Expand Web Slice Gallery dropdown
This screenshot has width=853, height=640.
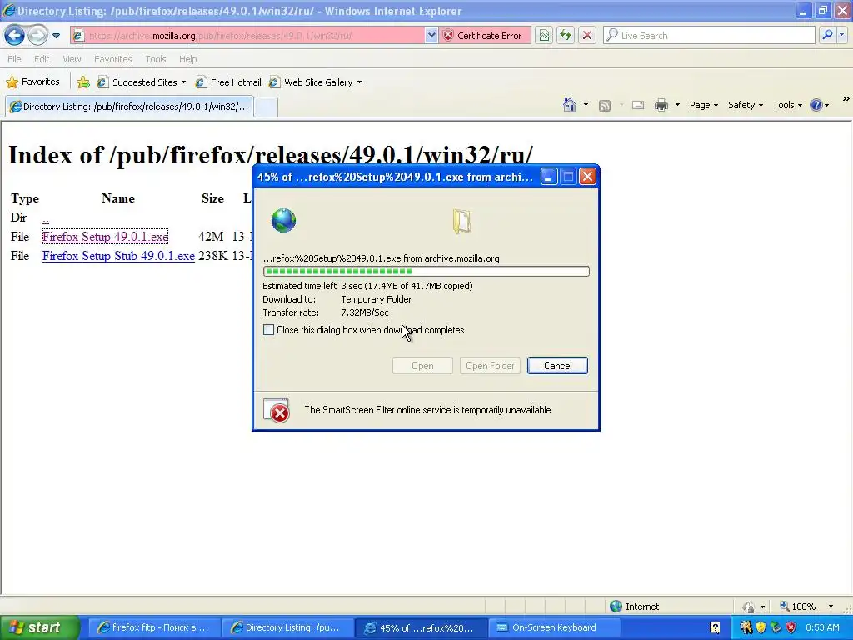coord(359,82)
